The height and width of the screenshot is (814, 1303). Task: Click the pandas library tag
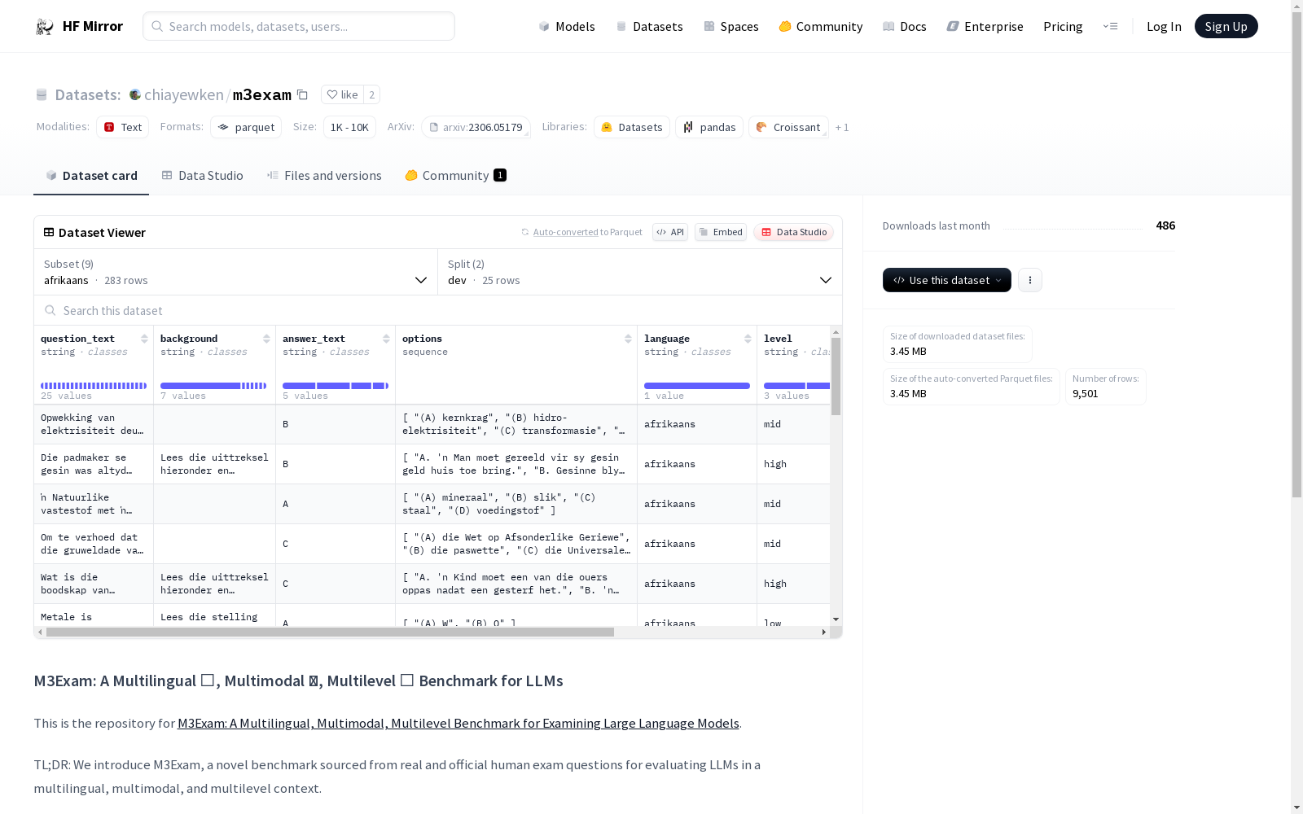[709, 127]
